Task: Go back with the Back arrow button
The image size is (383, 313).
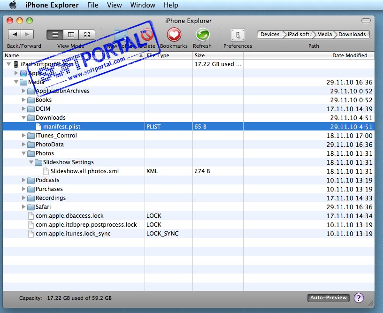Action: (x=15, y=34)
